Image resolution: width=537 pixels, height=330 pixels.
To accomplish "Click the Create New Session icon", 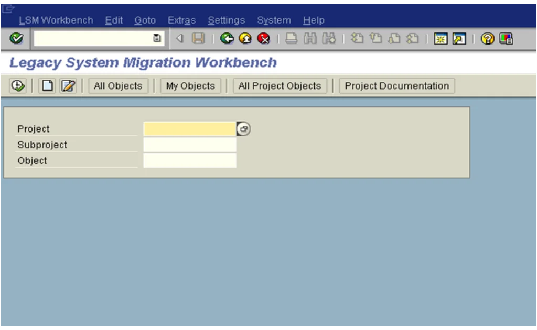I will pos(441,38).
